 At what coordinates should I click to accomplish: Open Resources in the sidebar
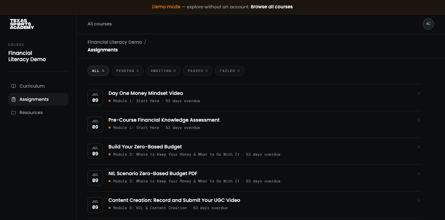[x=38, y=113]
